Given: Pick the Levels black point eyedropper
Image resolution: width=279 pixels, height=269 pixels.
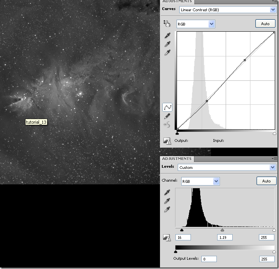Looking at the screenshot, I should [x=167, y=192].
